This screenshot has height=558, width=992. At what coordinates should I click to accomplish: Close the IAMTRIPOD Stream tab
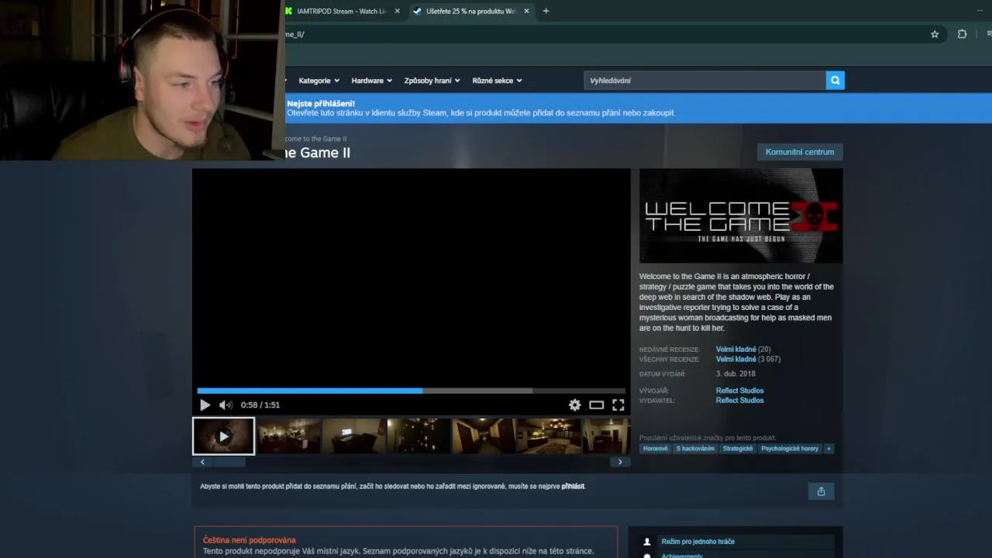(x=397, y=11)
